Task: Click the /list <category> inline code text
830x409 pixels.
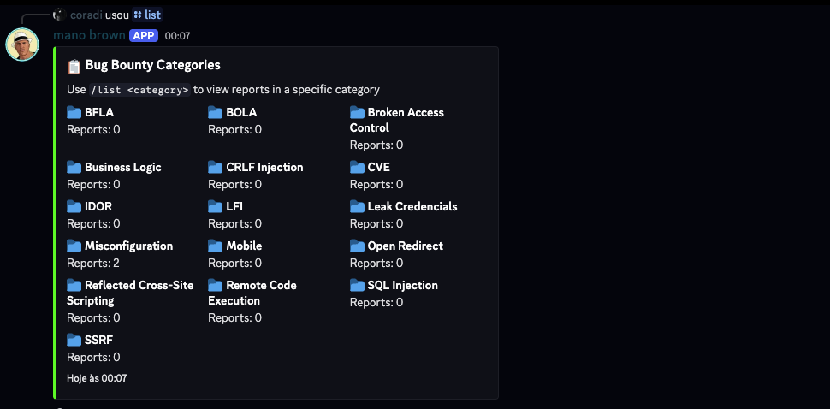Action: (x=139, y=90)
